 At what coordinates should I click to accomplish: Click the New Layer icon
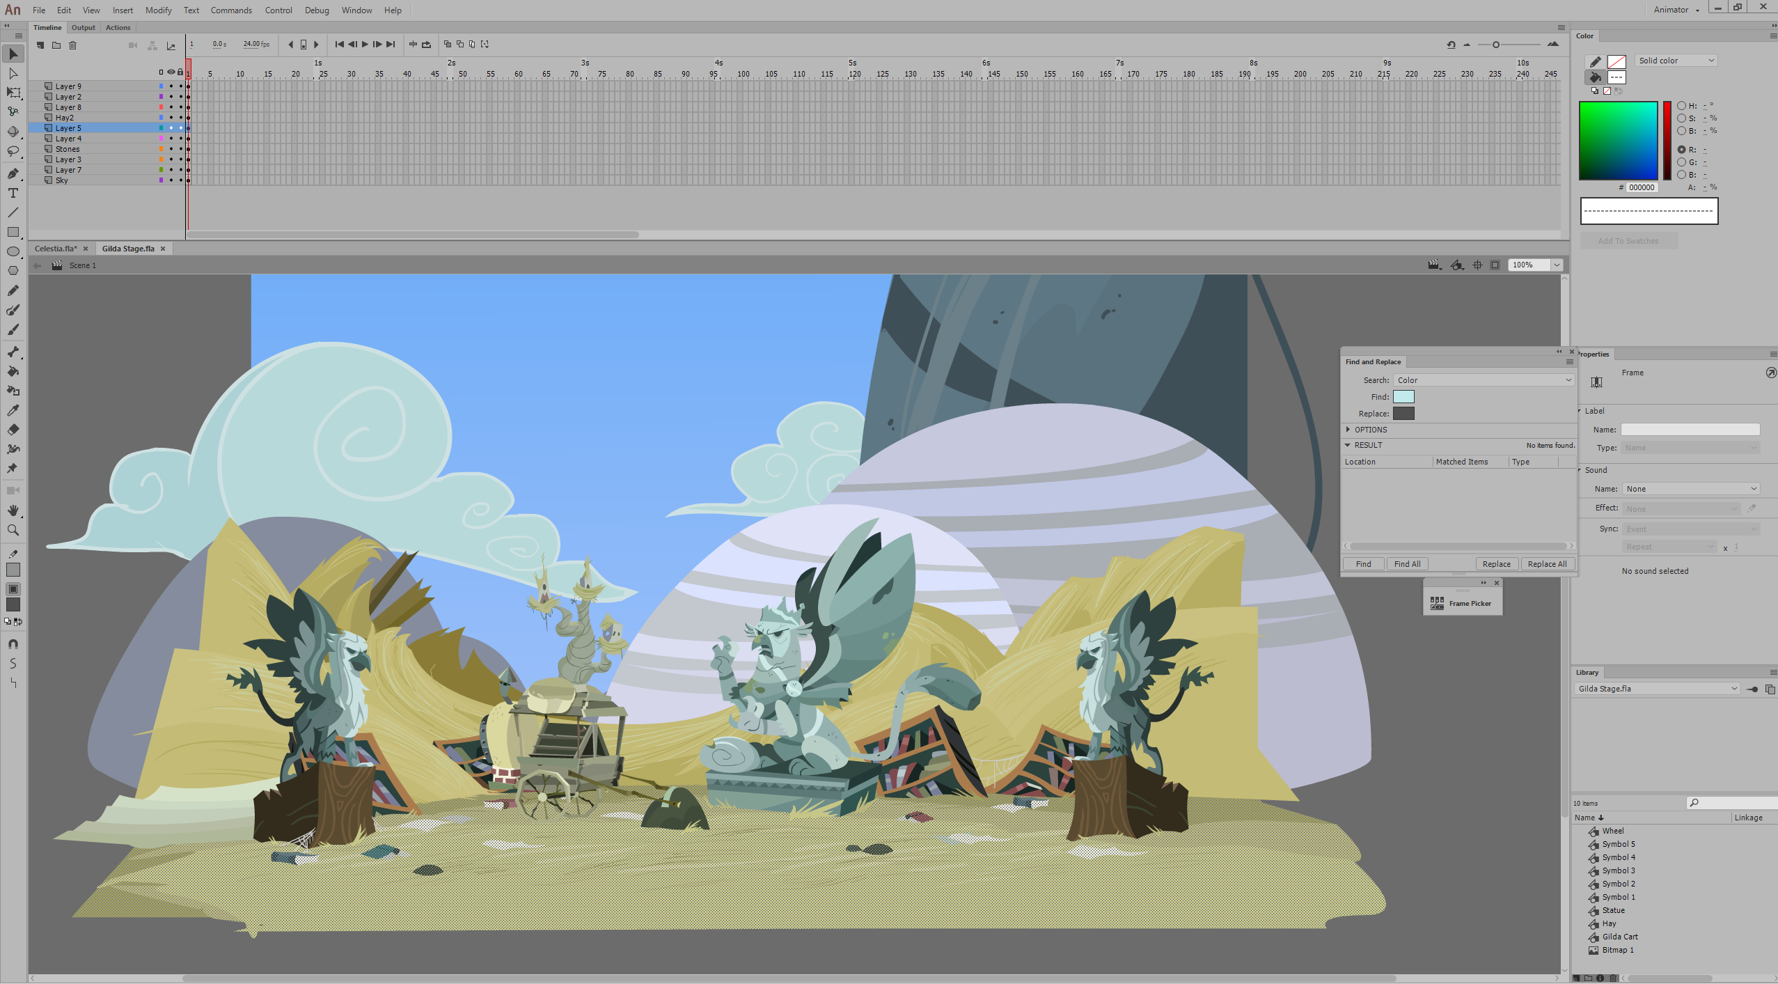point(40,45)
